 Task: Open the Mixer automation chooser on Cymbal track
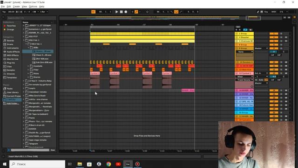tap(244, 77)
